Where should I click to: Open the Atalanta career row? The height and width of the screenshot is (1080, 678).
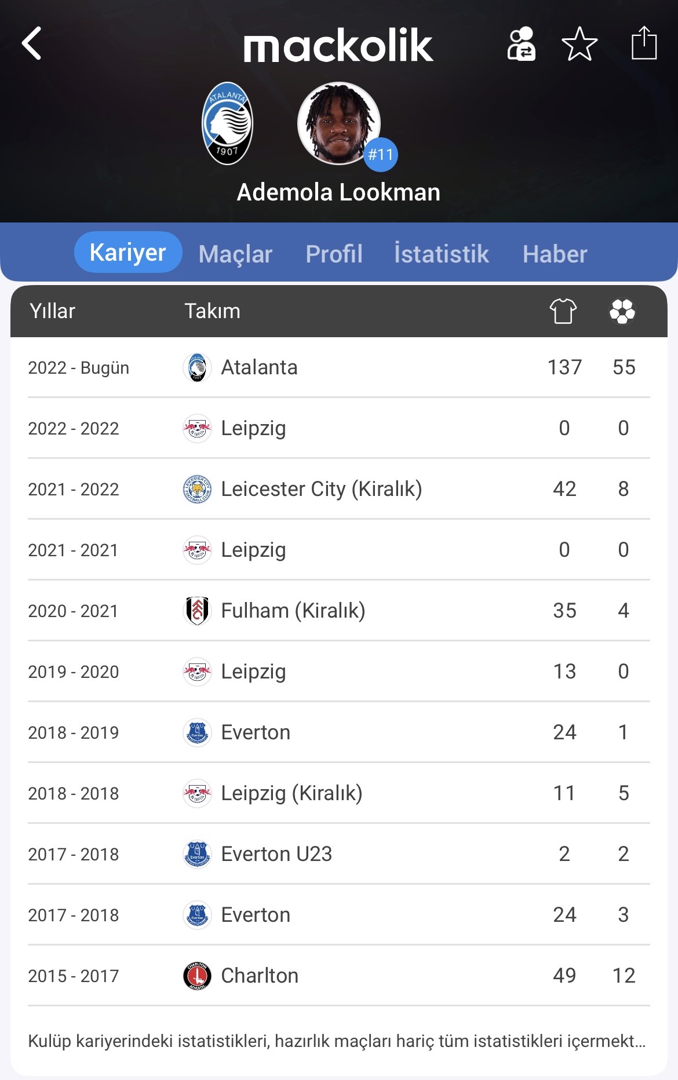pyautogui.click(x=338, y=367)
